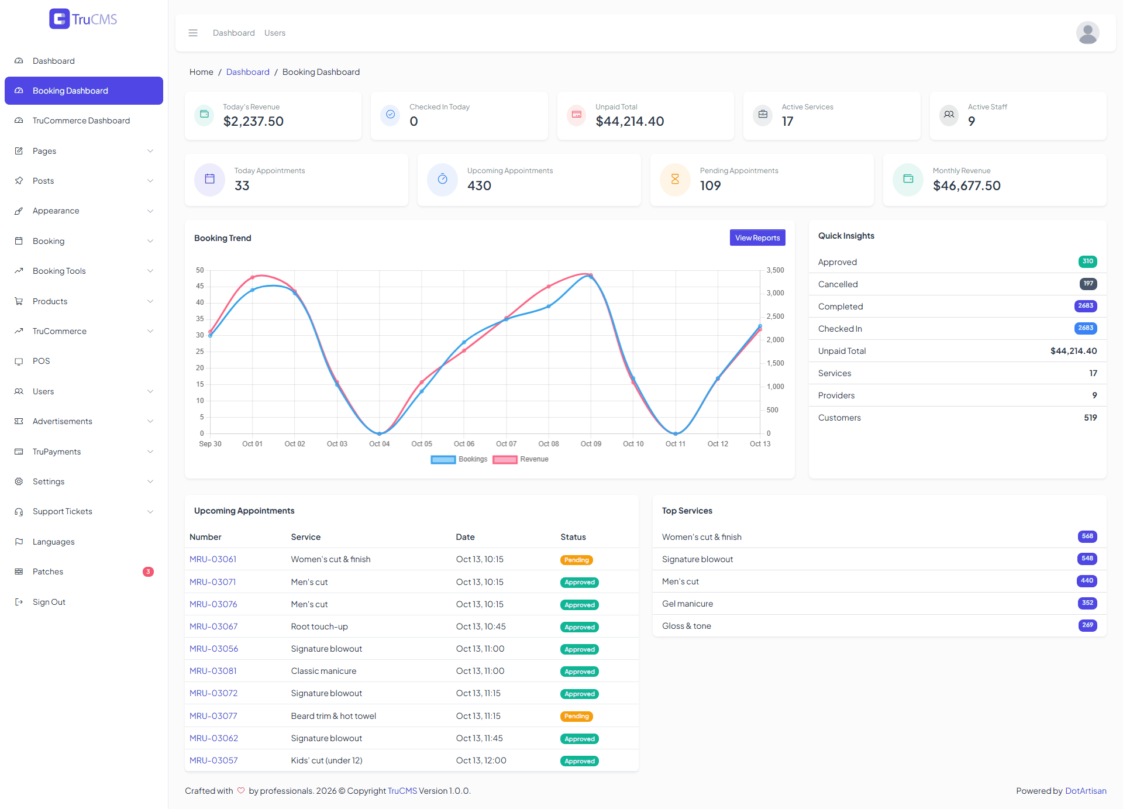Click the POS monitor icon

coord(19,361)
